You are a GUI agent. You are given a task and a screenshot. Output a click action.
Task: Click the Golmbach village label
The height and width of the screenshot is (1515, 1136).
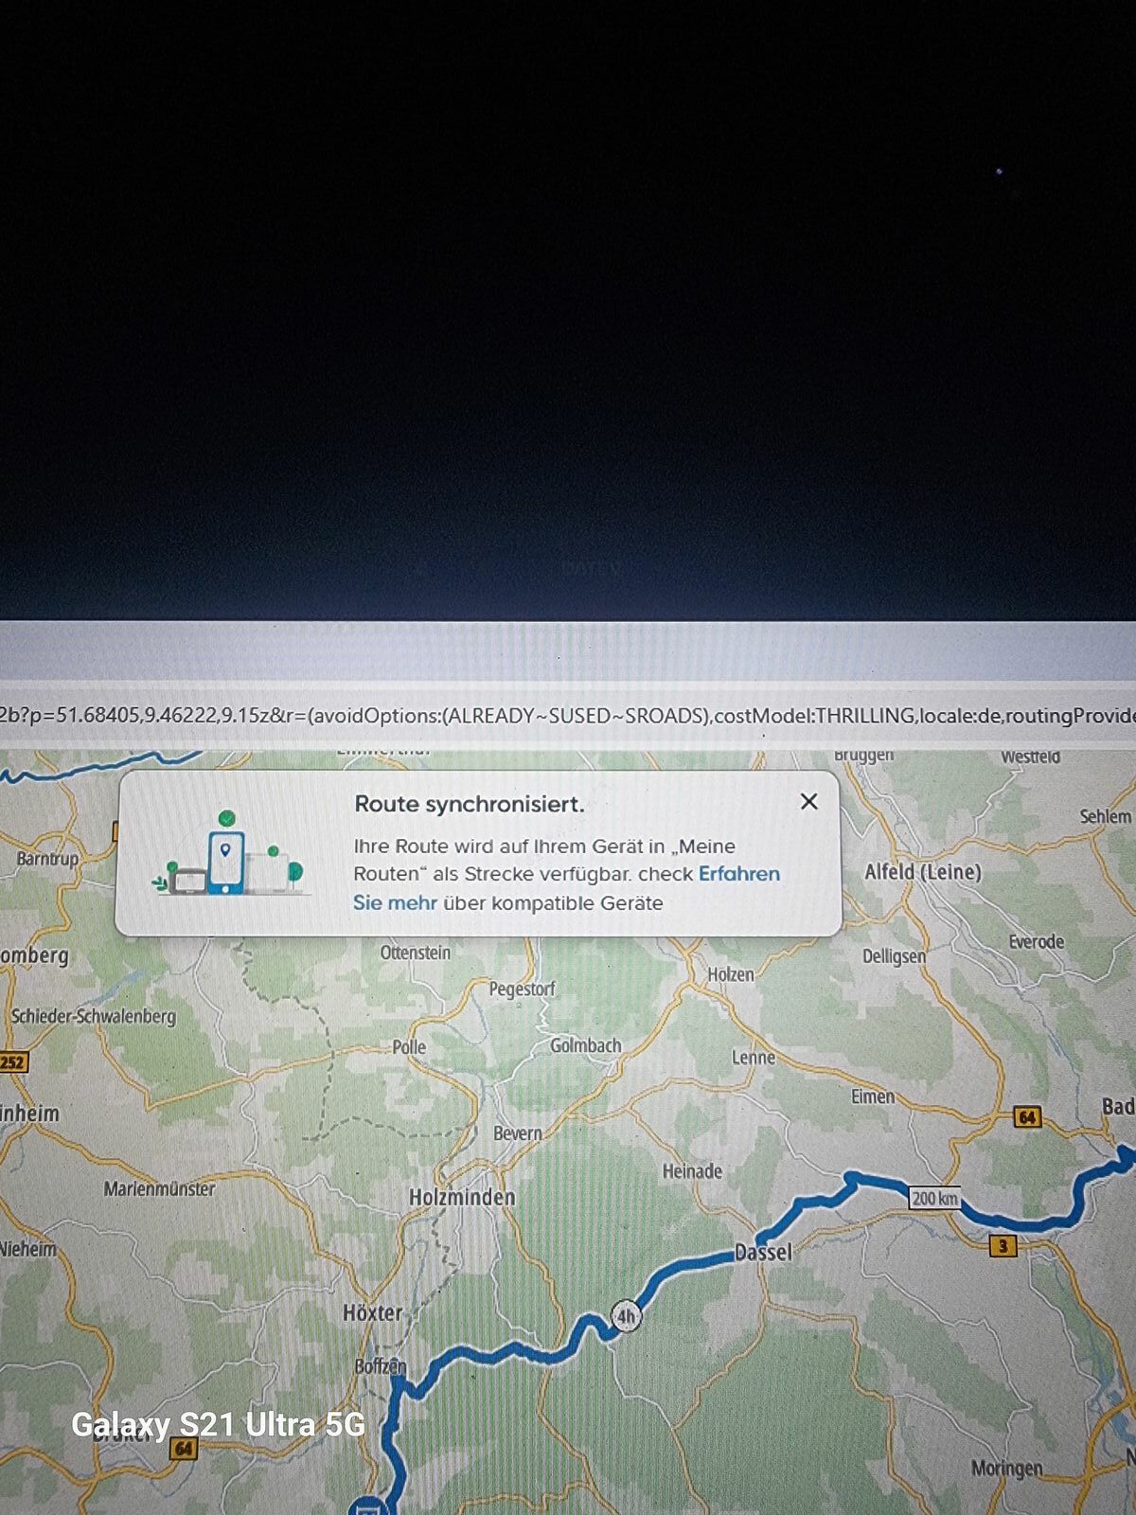pyautogui.click(x=586, y=1046)
